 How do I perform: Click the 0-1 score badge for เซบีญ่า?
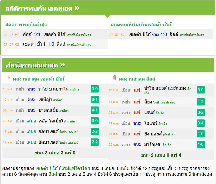95,99
